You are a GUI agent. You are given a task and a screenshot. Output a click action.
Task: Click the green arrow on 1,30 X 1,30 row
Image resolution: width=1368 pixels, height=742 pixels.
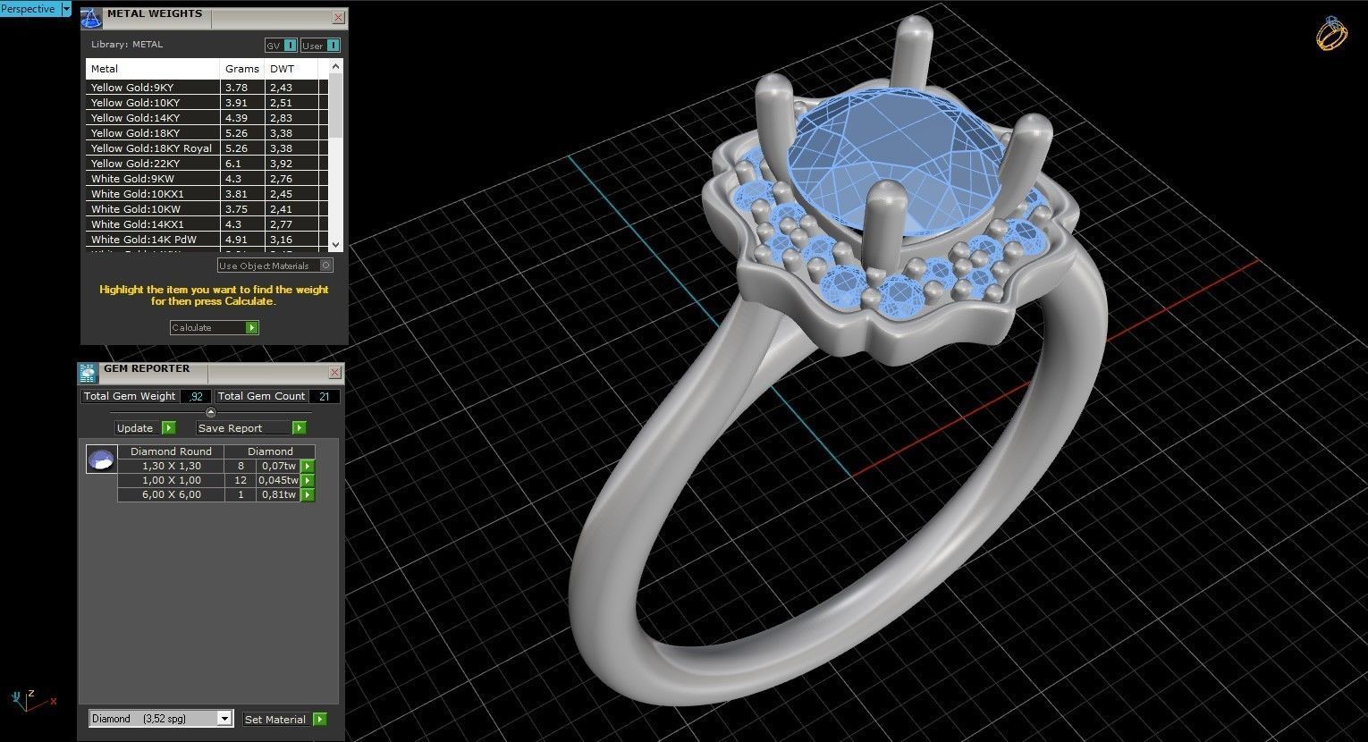(x=308, y=467)
